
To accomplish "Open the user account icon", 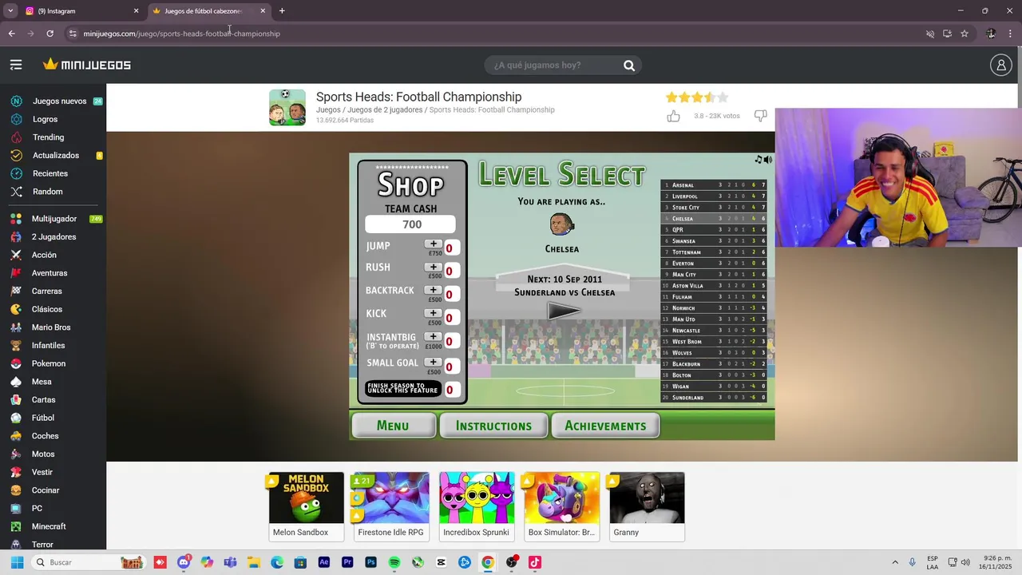I will pos(1000,65).
